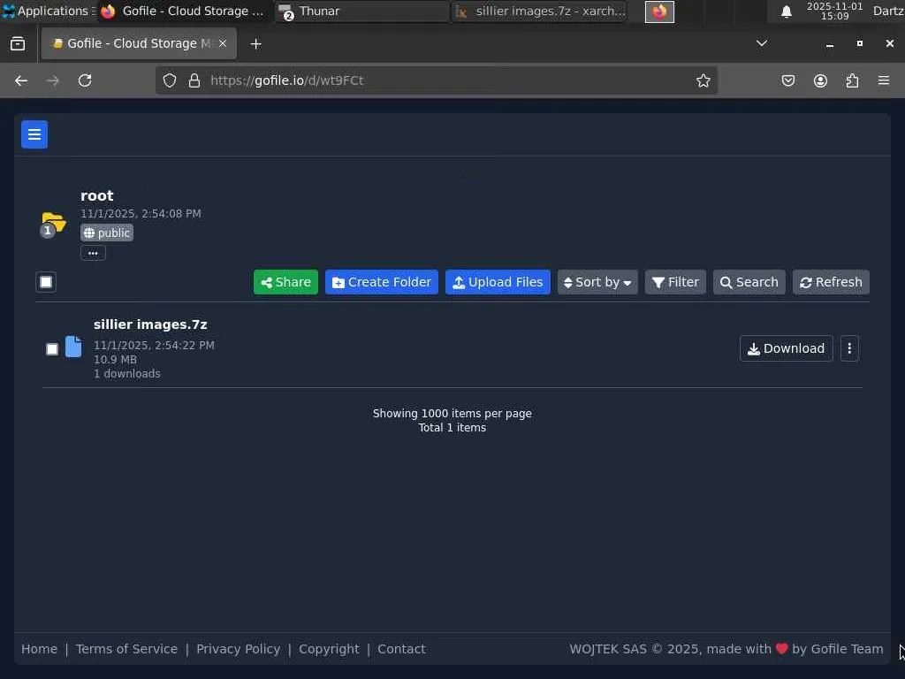Viewport: 905px width, 679px height.
Task: Click the file date '11/1/2025, 2:54:22 PM'
Action: (x=154, y=346)
